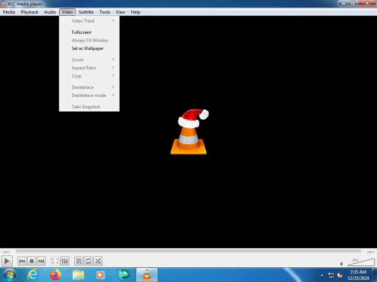Toggle the loop mode button
The image size is (377, 282).
(88, 261)
